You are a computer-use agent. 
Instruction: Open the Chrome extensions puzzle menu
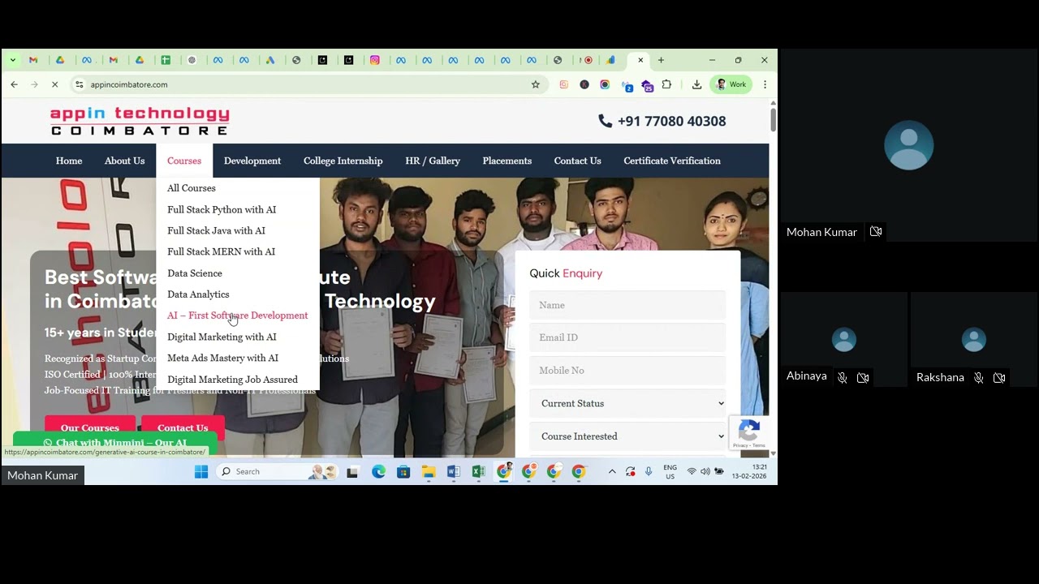pyautogui.click(x=667, y=84)
